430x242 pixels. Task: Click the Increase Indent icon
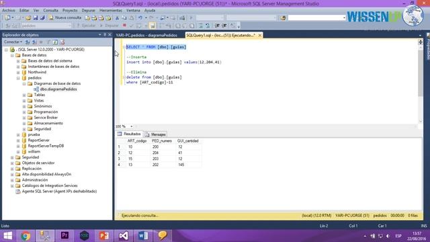coord(224,26)
